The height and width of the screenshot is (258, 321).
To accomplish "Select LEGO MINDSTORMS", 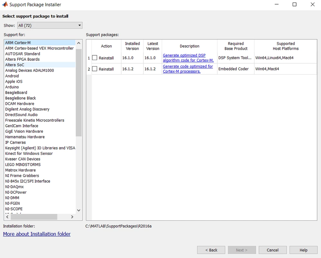I will tap(40, 165).
